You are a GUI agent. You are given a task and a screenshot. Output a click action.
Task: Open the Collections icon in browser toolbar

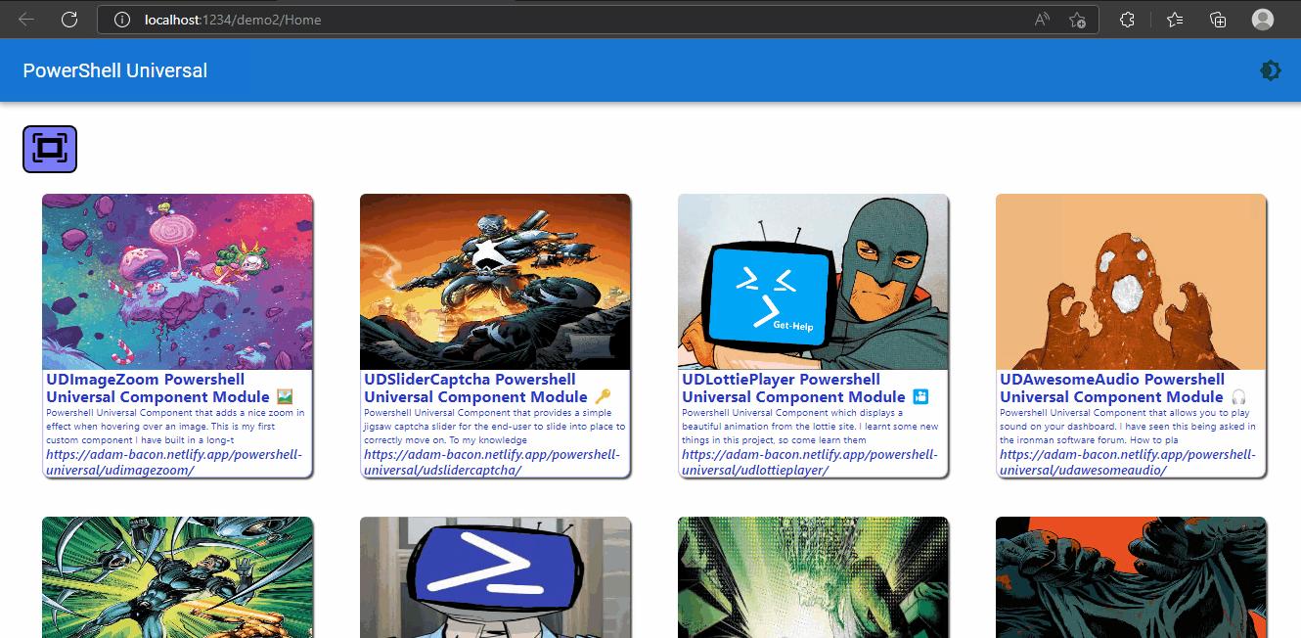(x=1218, y=20)
